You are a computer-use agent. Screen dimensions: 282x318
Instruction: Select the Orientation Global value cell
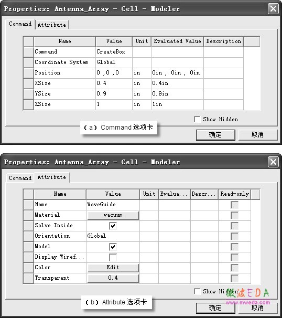point(113,236)
